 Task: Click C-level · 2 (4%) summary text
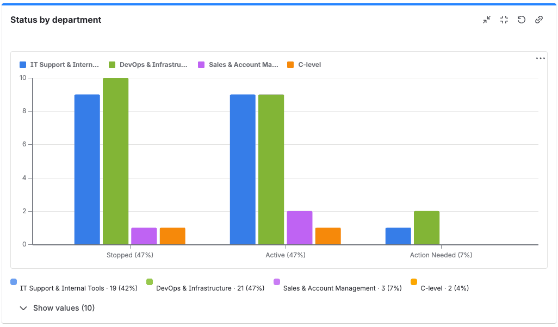click(444, 288)
